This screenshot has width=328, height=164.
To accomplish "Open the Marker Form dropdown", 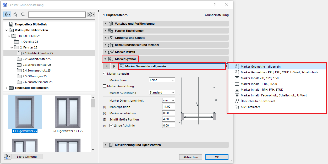I will pos(162,80).
